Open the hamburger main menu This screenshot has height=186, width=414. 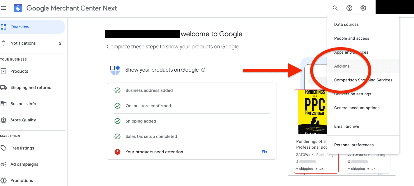[x=3, y=8]
